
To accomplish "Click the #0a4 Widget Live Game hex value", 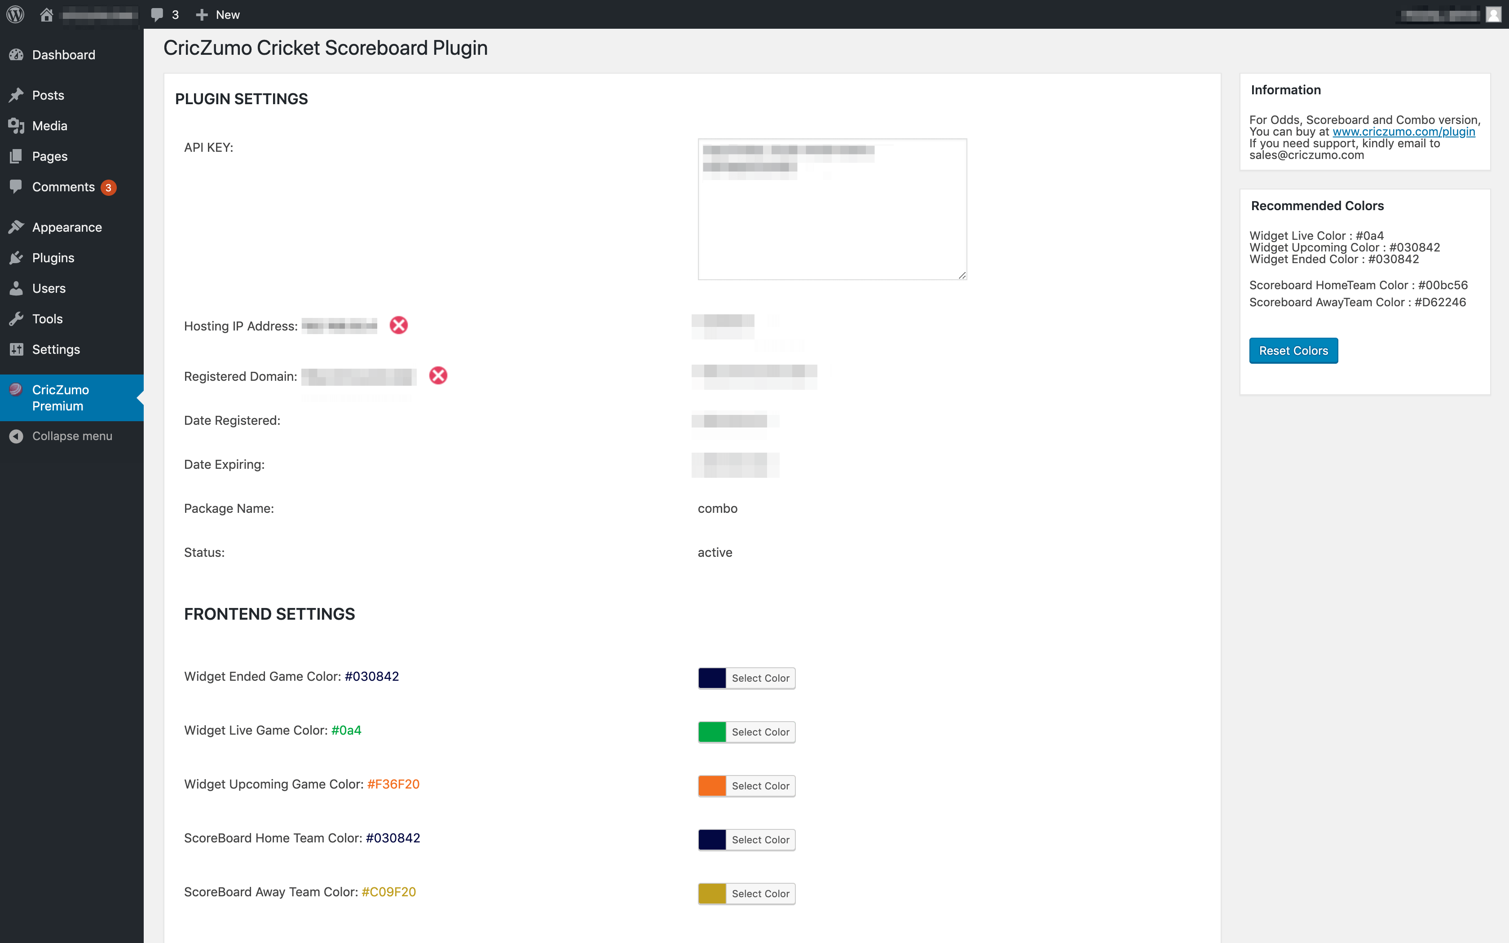I will point(346,730).
